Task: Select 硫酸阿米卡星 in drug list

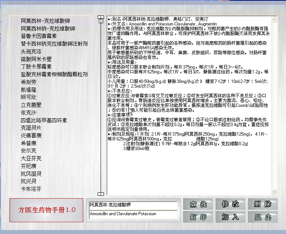Action: (x=36, y=59)
